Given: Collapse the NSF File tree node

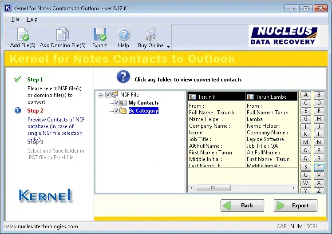Looking at the screenshot, I should pos(101,95).
